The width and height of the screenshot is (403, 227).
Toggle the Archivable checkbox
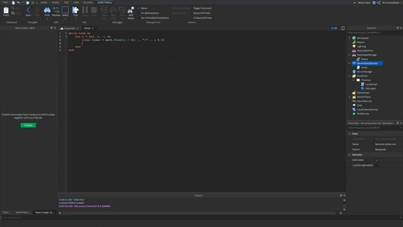tap(377, 160)
